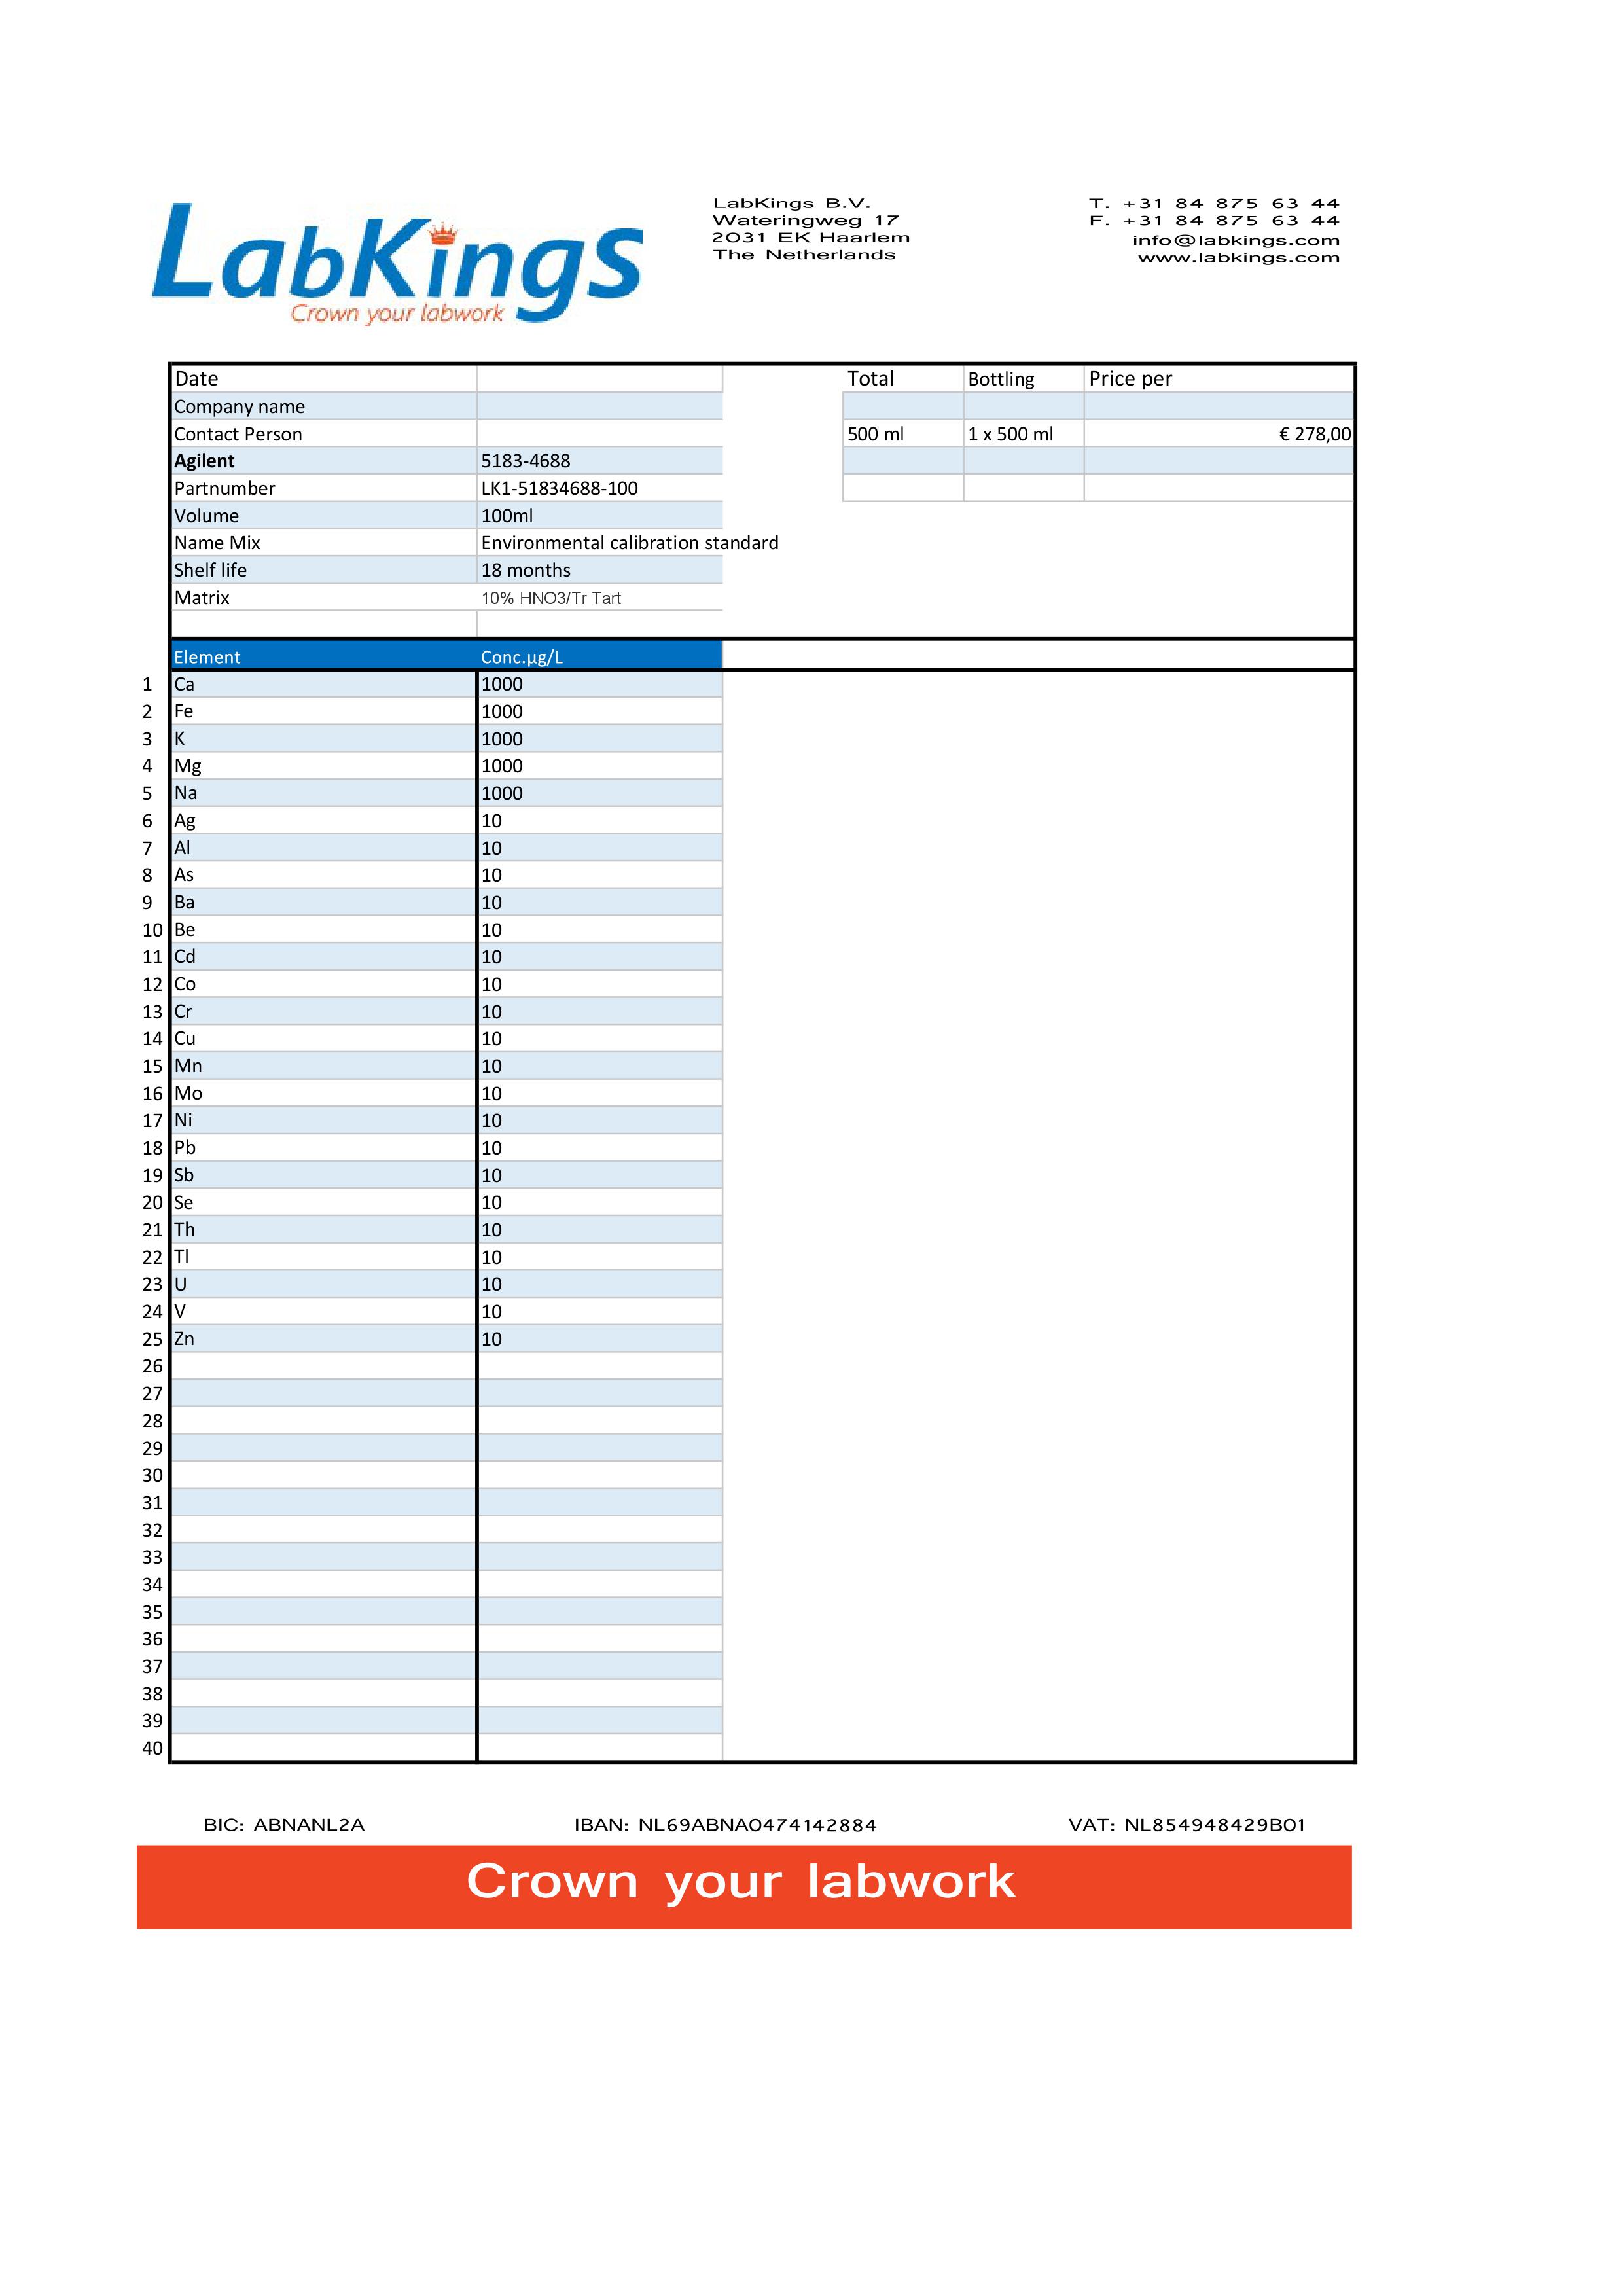
Task: Click the 'Price per' column header
Action: click(1218, 379)
